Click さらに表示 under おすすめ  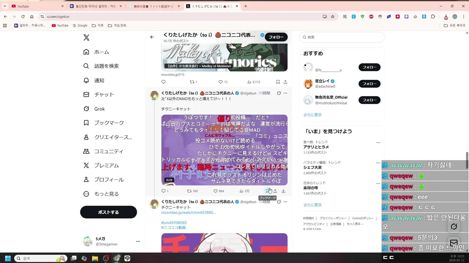[x=313, y=115]
